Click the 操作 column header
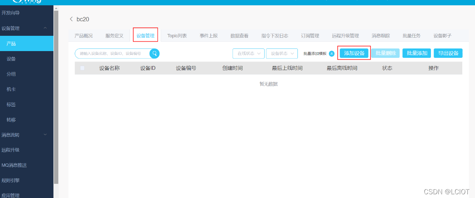The height and width of the screenshot is (198, 475). coord(434,68)
